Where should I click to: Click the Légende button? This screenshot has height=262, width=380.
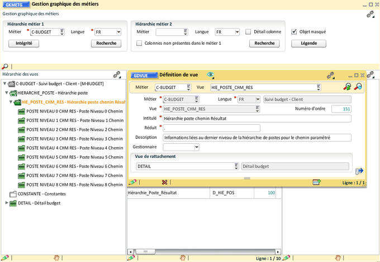click(x=308, y=43)
